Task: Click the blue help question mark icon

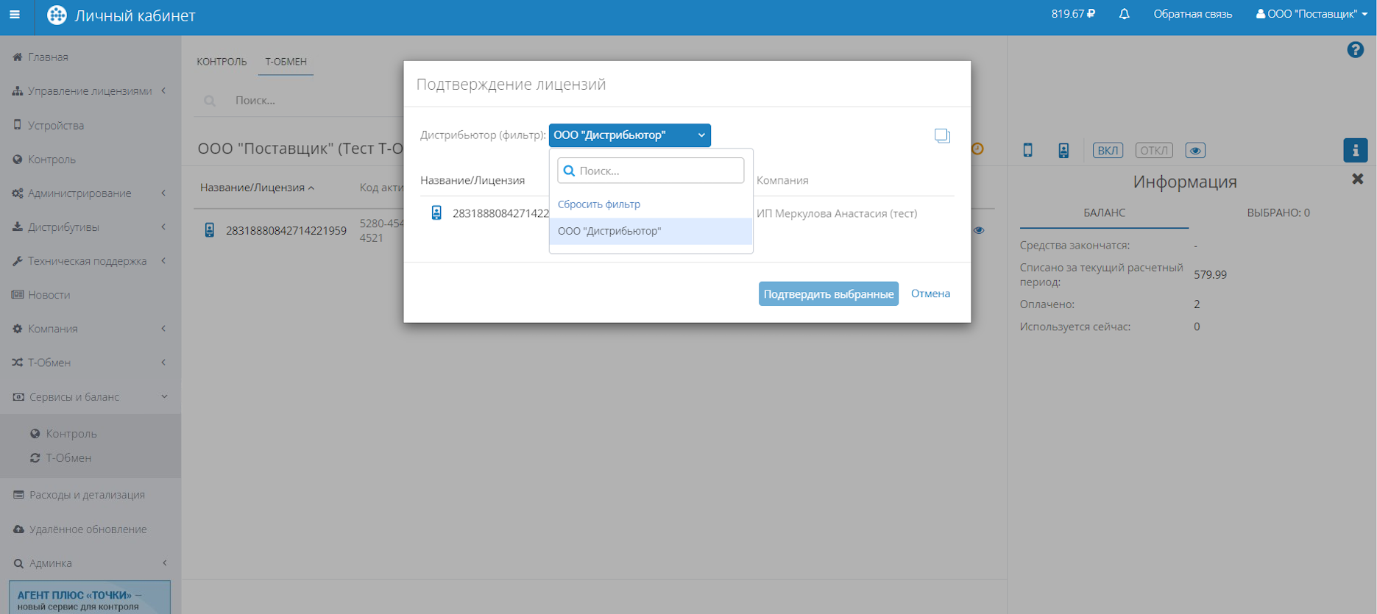Action: click(1355, 50)
